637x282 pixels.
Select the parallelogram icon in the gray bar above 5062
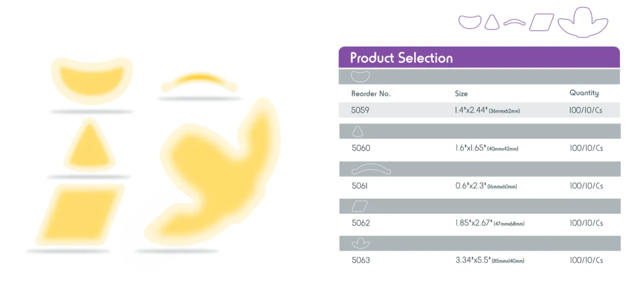[x=359, y=207]
